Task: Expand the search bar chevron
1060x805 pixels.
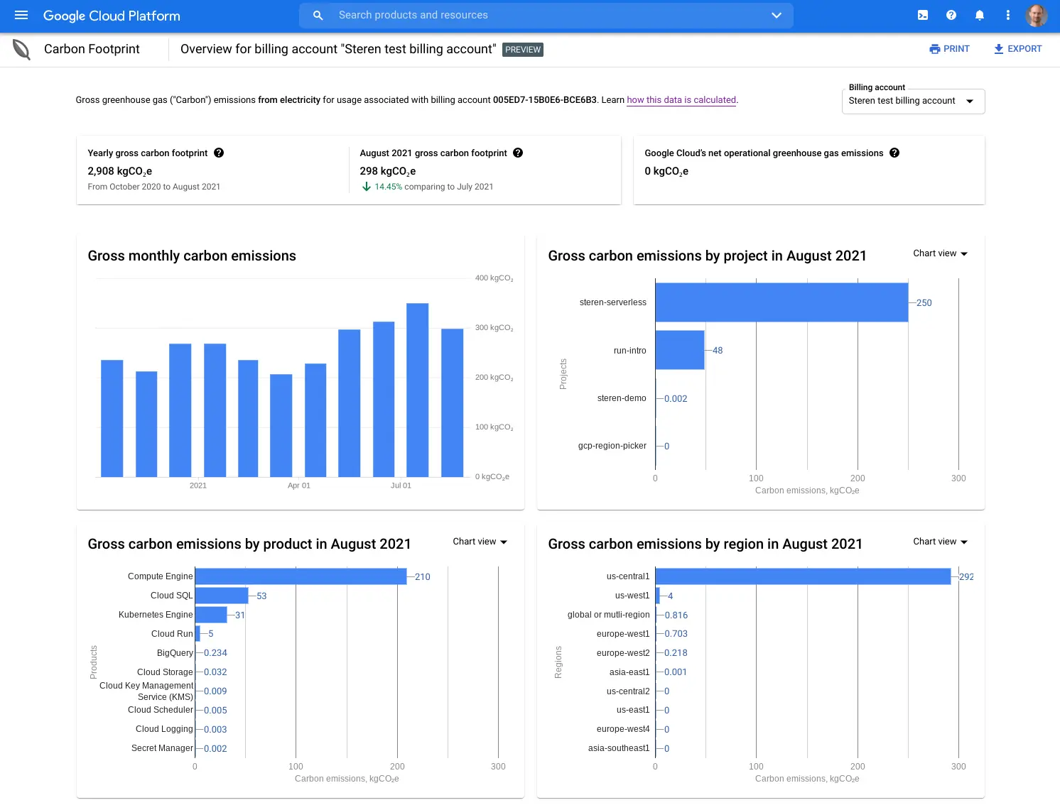Action: coord(776,15)
